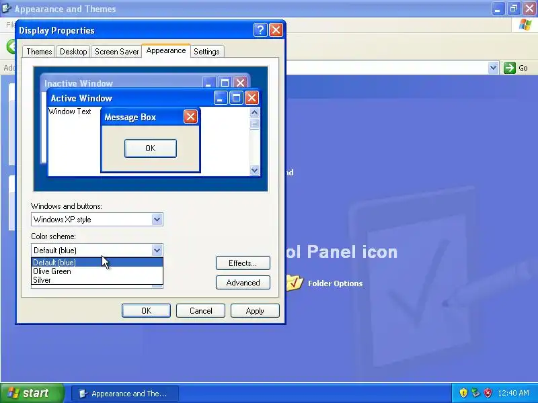Image resolution: width=538 pixels, height=403 pixels.
Task: Choose Olive Green color scheme
Action: coord(97,271)
